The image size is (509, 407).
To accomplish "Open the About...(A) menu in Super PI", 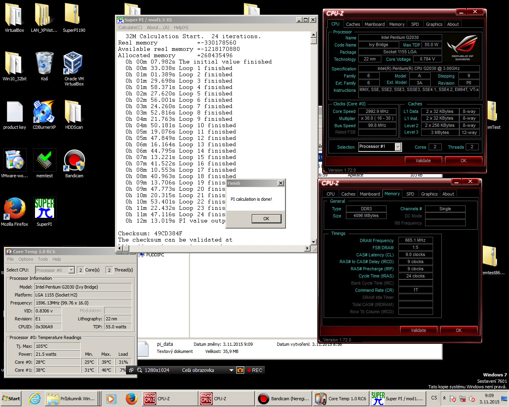I will click(158, 27).
